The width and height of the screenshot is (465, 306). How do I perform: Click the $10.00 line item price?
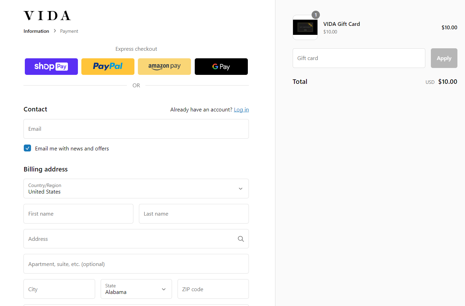click(x=449, y=28)
